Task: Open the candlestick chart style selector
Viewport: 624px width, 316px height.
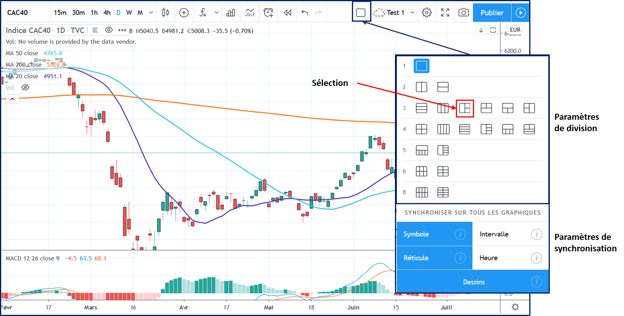Action: (x=166, y=13)
